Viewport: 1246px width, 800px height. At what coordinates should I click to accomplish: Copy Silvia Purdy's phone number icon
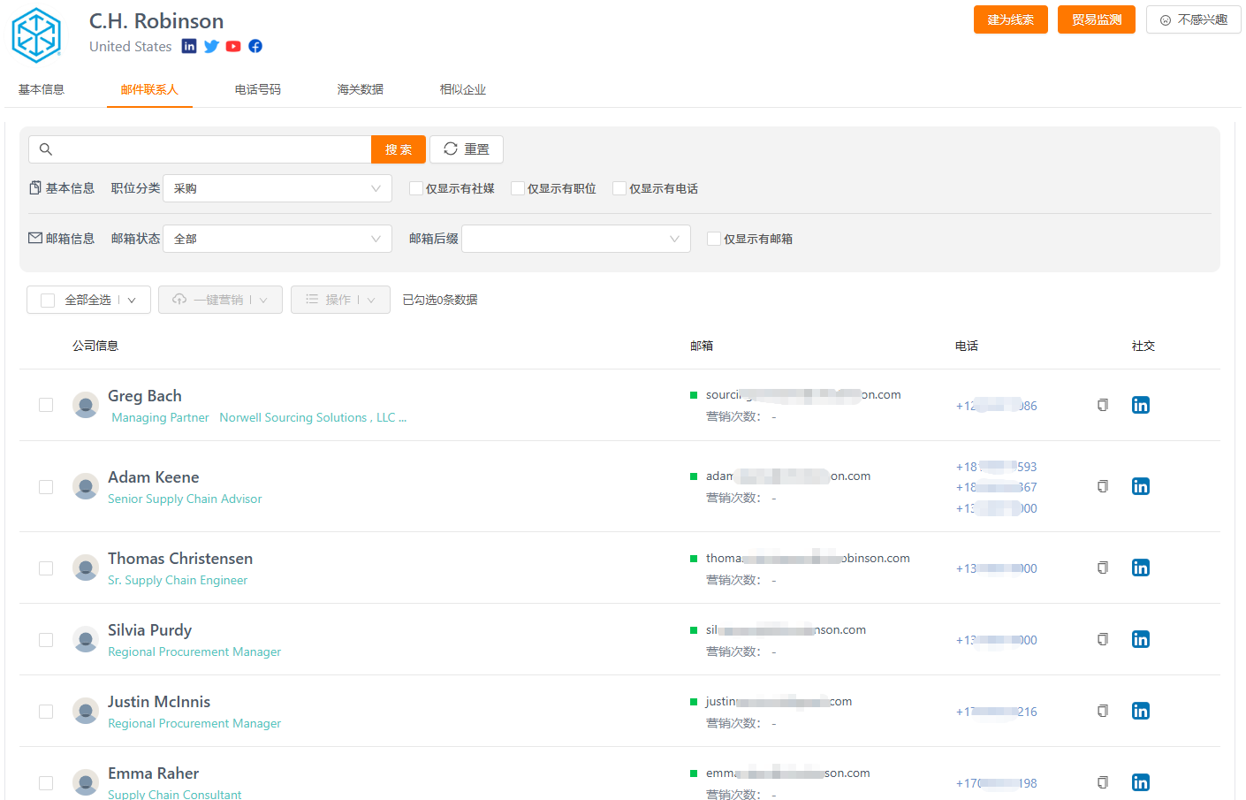tap(1103, 639)
